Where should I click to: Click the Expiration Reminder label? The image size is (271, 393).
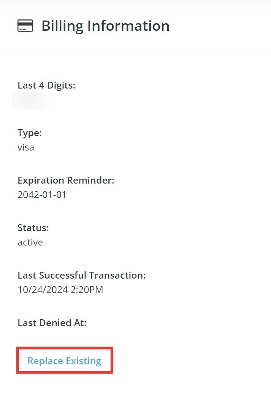coord(66,180)
